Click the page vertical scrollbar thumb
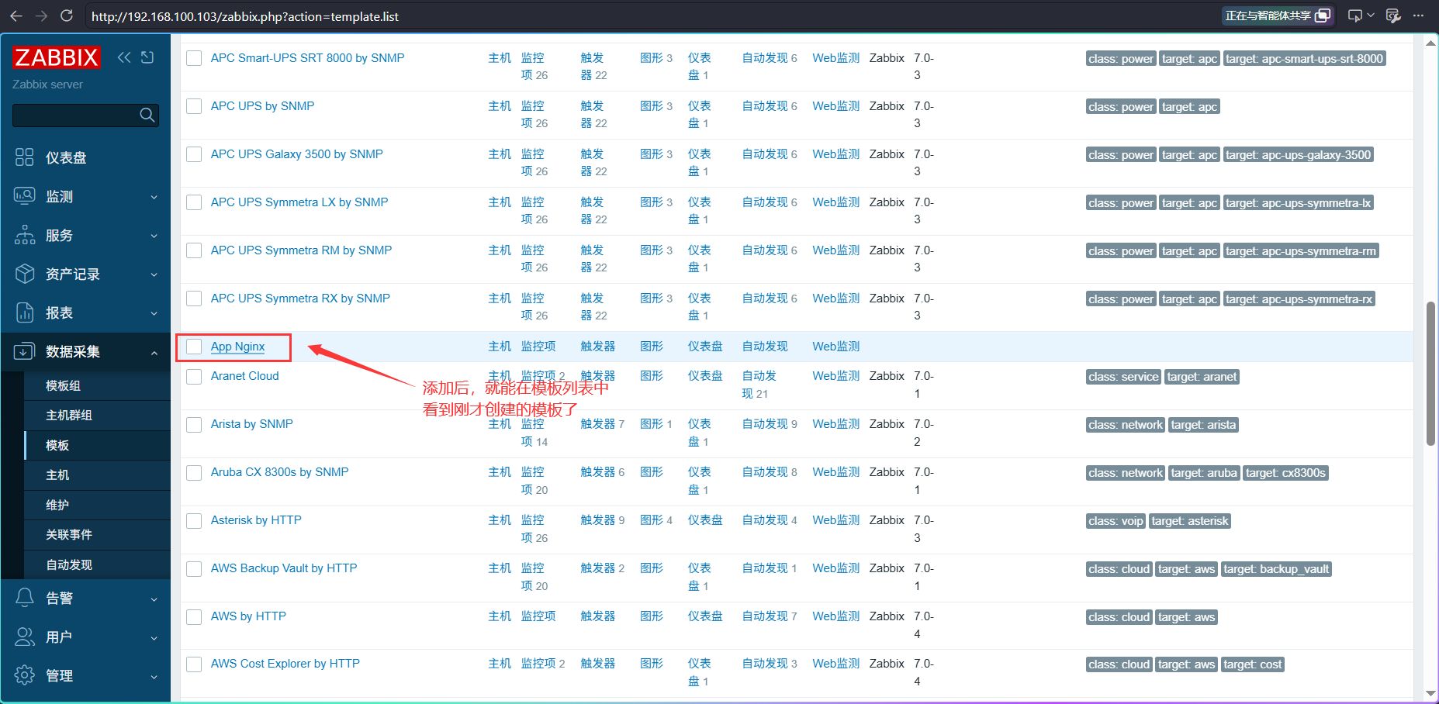1439x704 pixels. click(x=1430, y=374)
